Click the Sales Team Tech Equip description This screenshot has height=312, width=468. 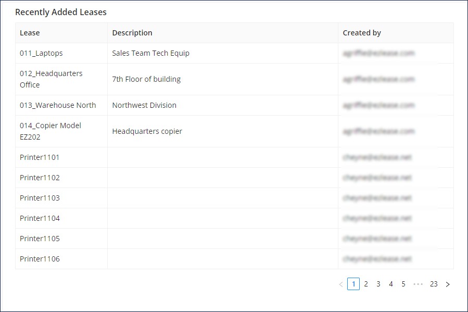151,53
